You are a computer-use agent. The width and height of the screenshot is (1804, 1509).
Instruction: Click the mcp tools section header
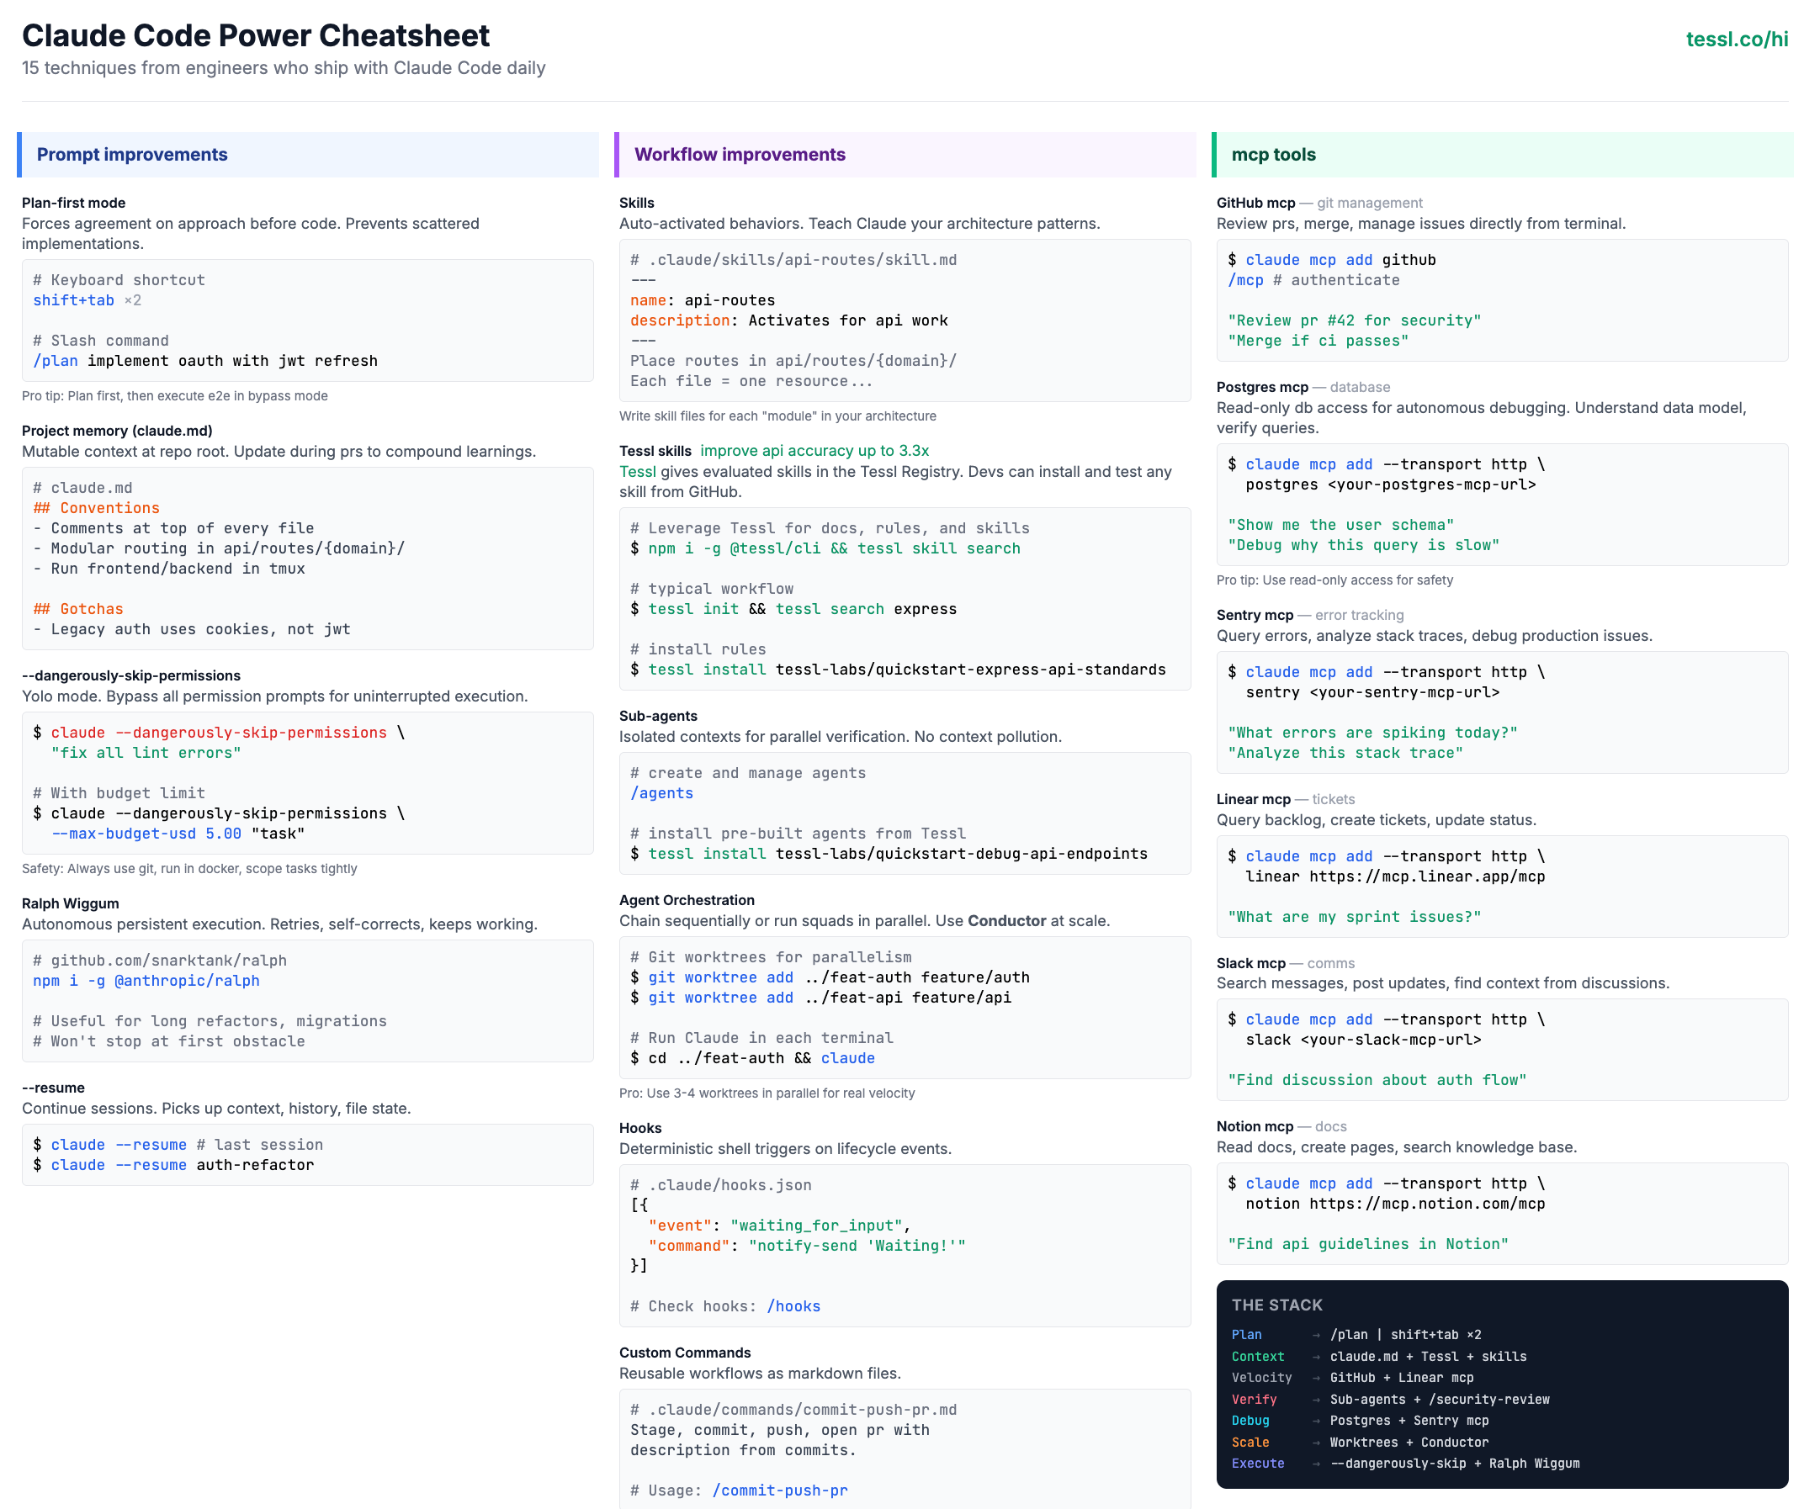1273,155
